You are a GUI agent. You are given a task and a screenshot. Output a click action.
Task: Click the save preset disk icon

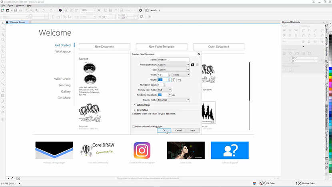click(x=192, y=64)
